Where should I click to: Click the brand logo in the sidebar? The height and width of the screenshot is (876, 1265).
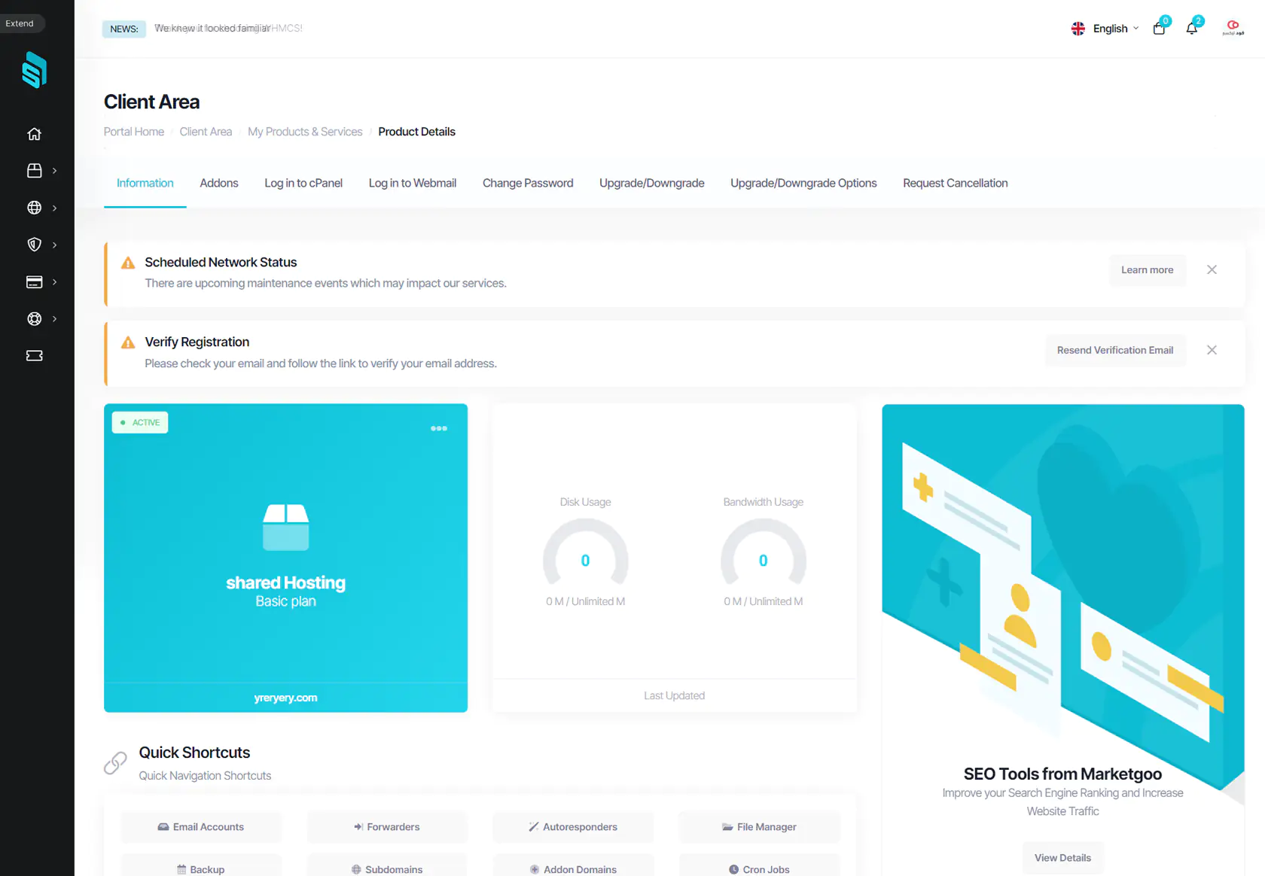pos(35,70)
